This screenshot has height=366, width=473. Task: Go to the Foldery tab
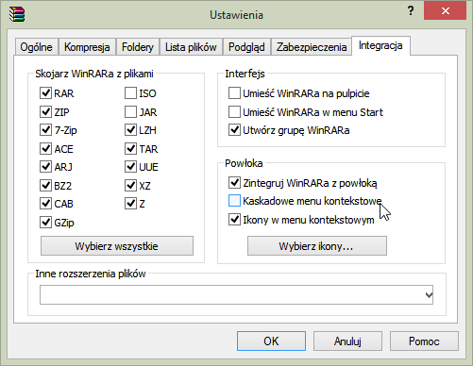[138, 47]
